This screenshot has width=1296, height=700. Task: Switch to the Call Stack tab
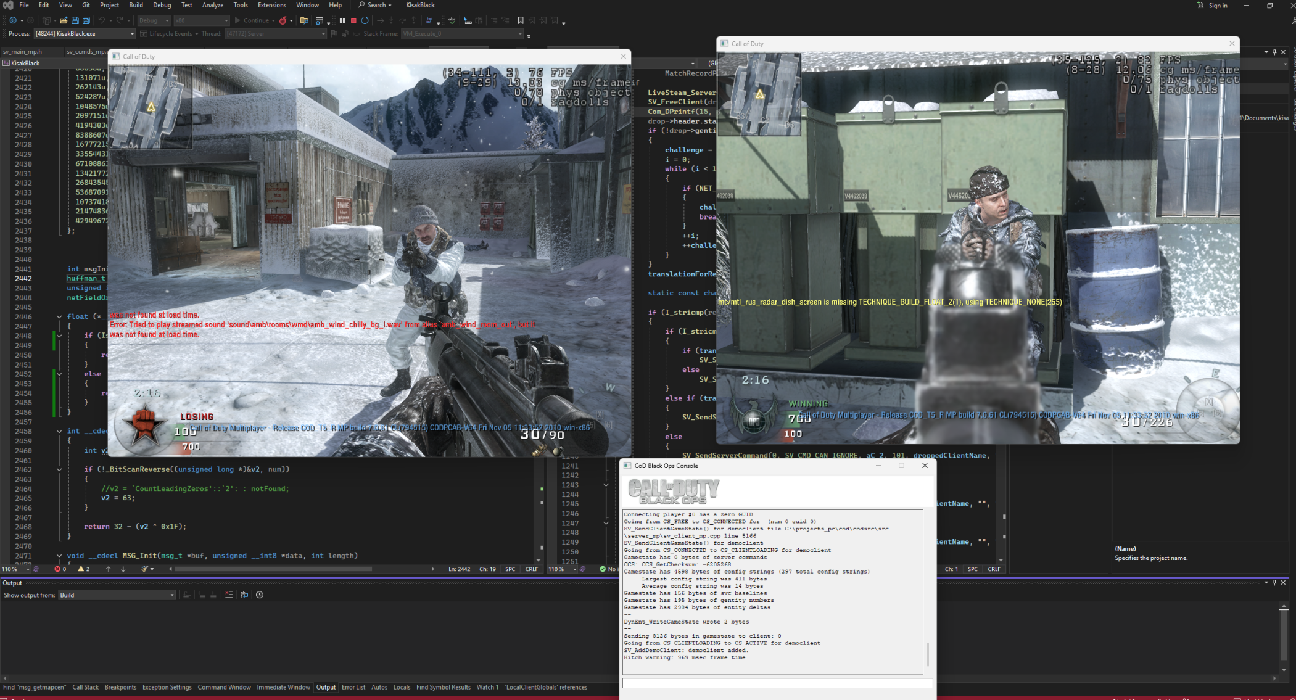coord(86,687)
